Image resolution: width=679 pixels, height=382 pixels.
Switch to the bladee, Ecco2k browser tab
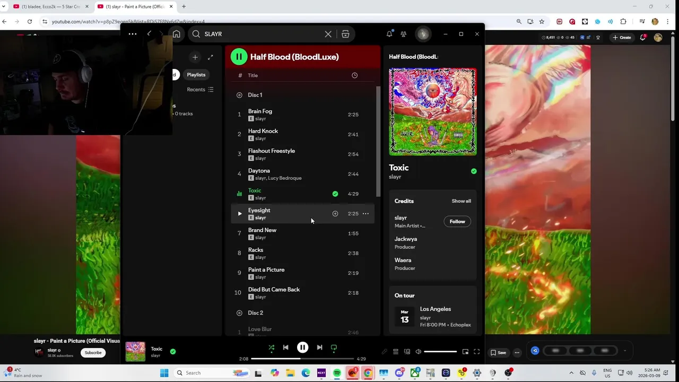(x=51, y=6)
